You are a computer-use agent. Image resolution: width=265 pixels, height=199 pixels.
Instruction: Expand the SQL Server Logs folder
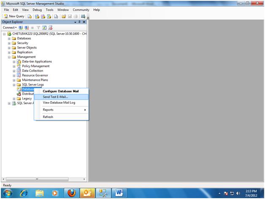pyautogui.click(x=14, y=85)
